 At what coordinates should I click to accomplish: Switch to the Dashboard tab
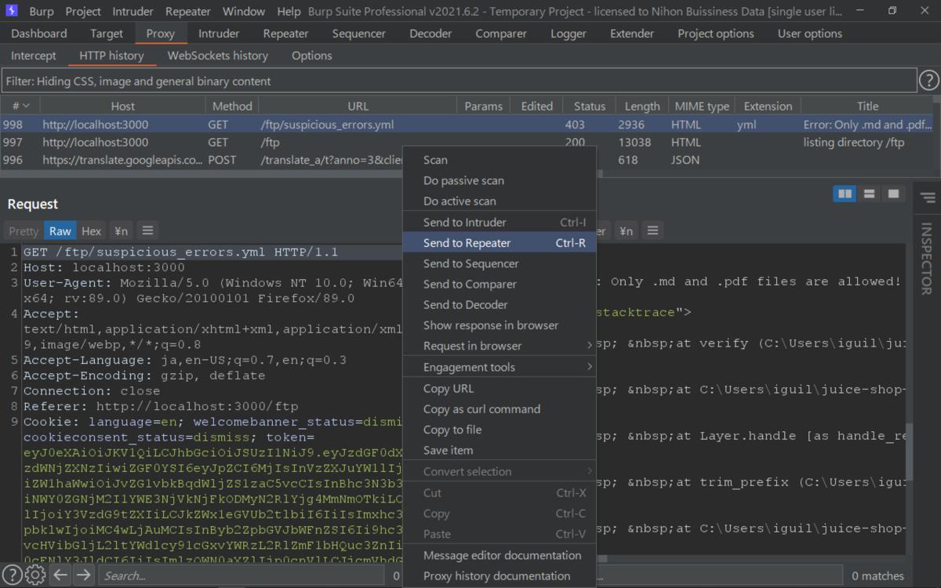[39, 34]
